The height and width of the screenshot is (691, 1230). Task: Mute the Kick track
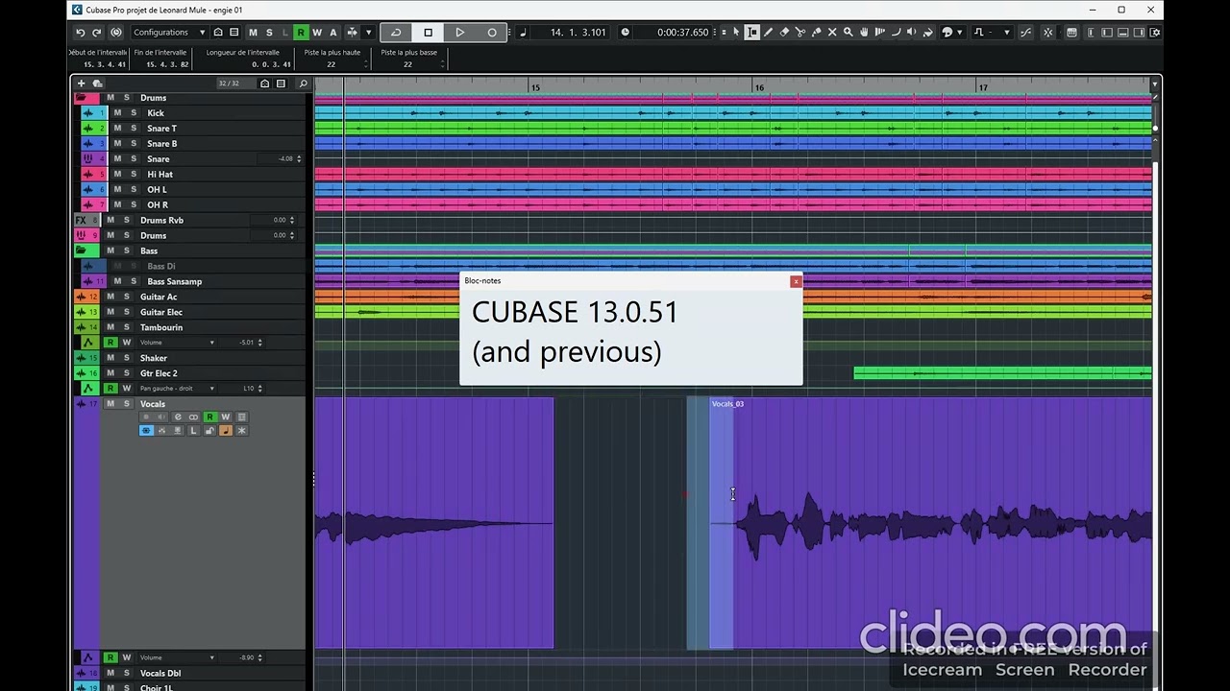[117, 113]
